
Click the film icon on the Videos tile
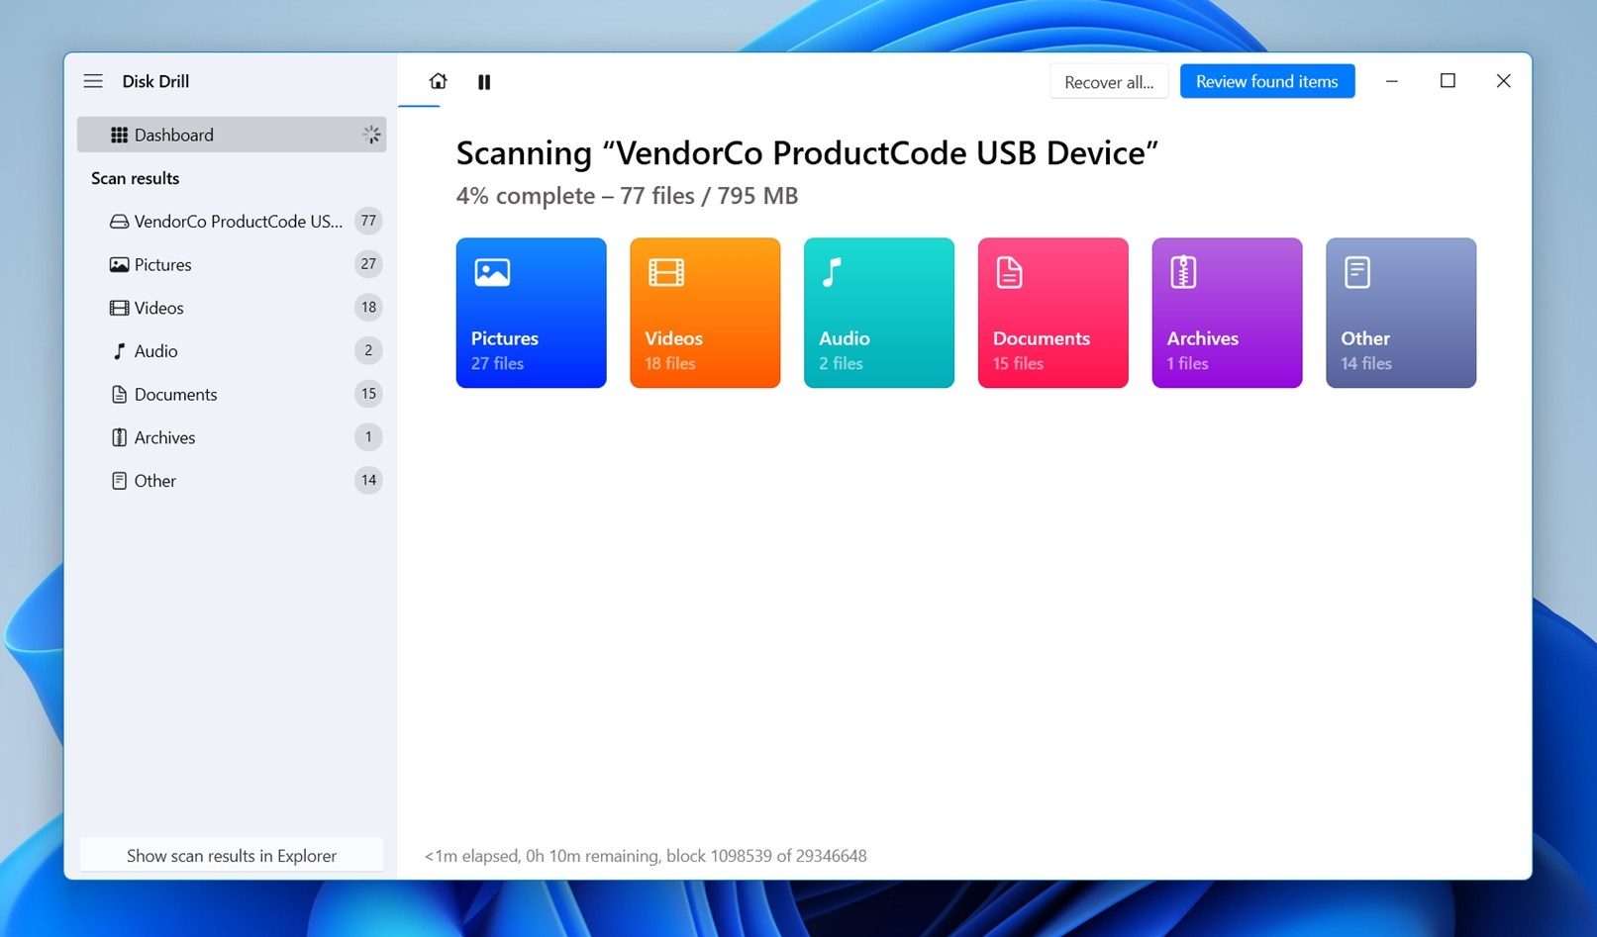[x=666, y=272]
